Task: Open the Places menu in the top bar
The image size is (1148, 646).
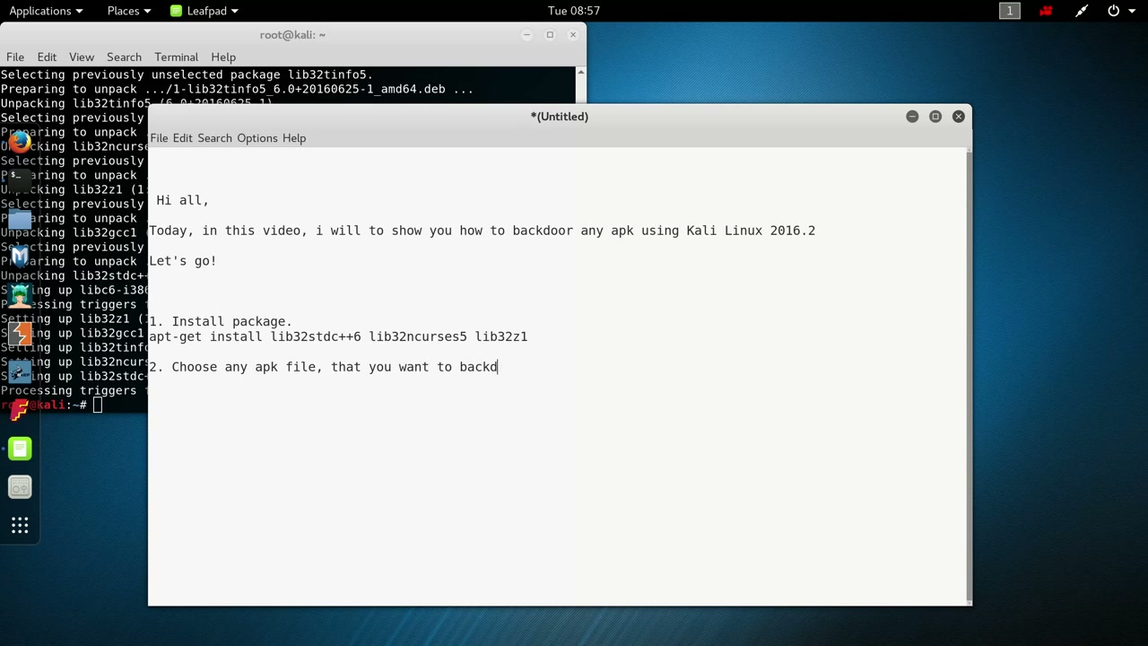Action: [x=129, y=11]
